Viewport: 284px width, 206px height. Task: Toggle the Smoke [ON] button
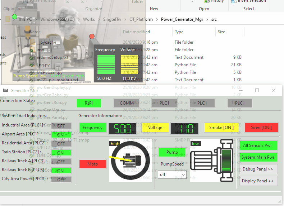[x=221, y=128]
